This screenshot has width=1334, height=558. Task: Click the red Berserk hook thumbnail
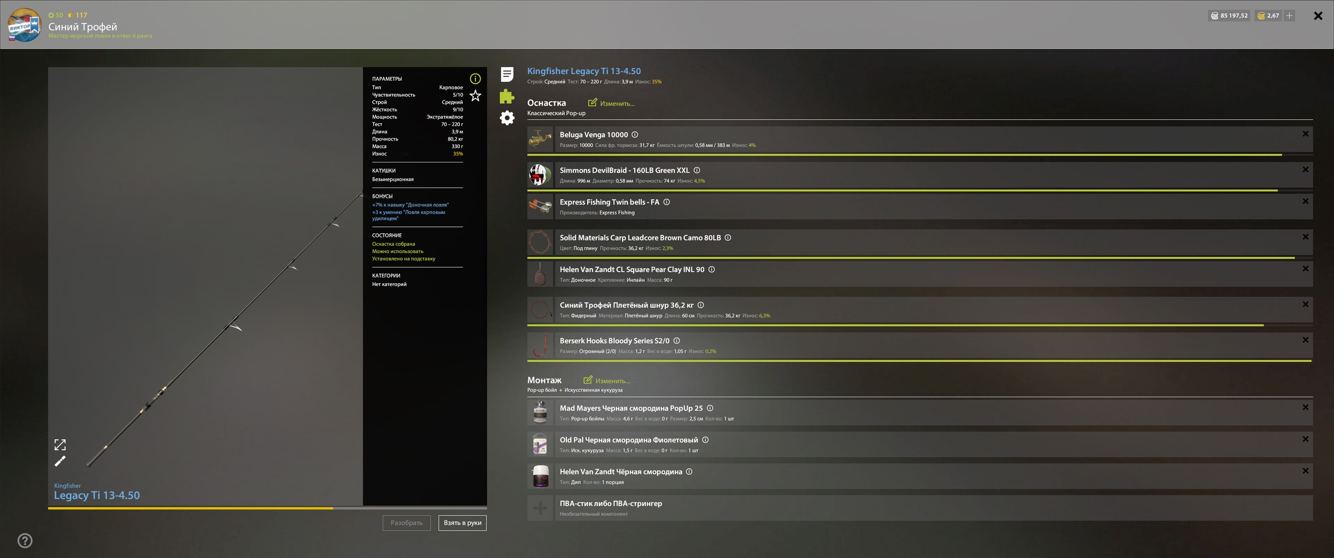(x=540, y=346)
